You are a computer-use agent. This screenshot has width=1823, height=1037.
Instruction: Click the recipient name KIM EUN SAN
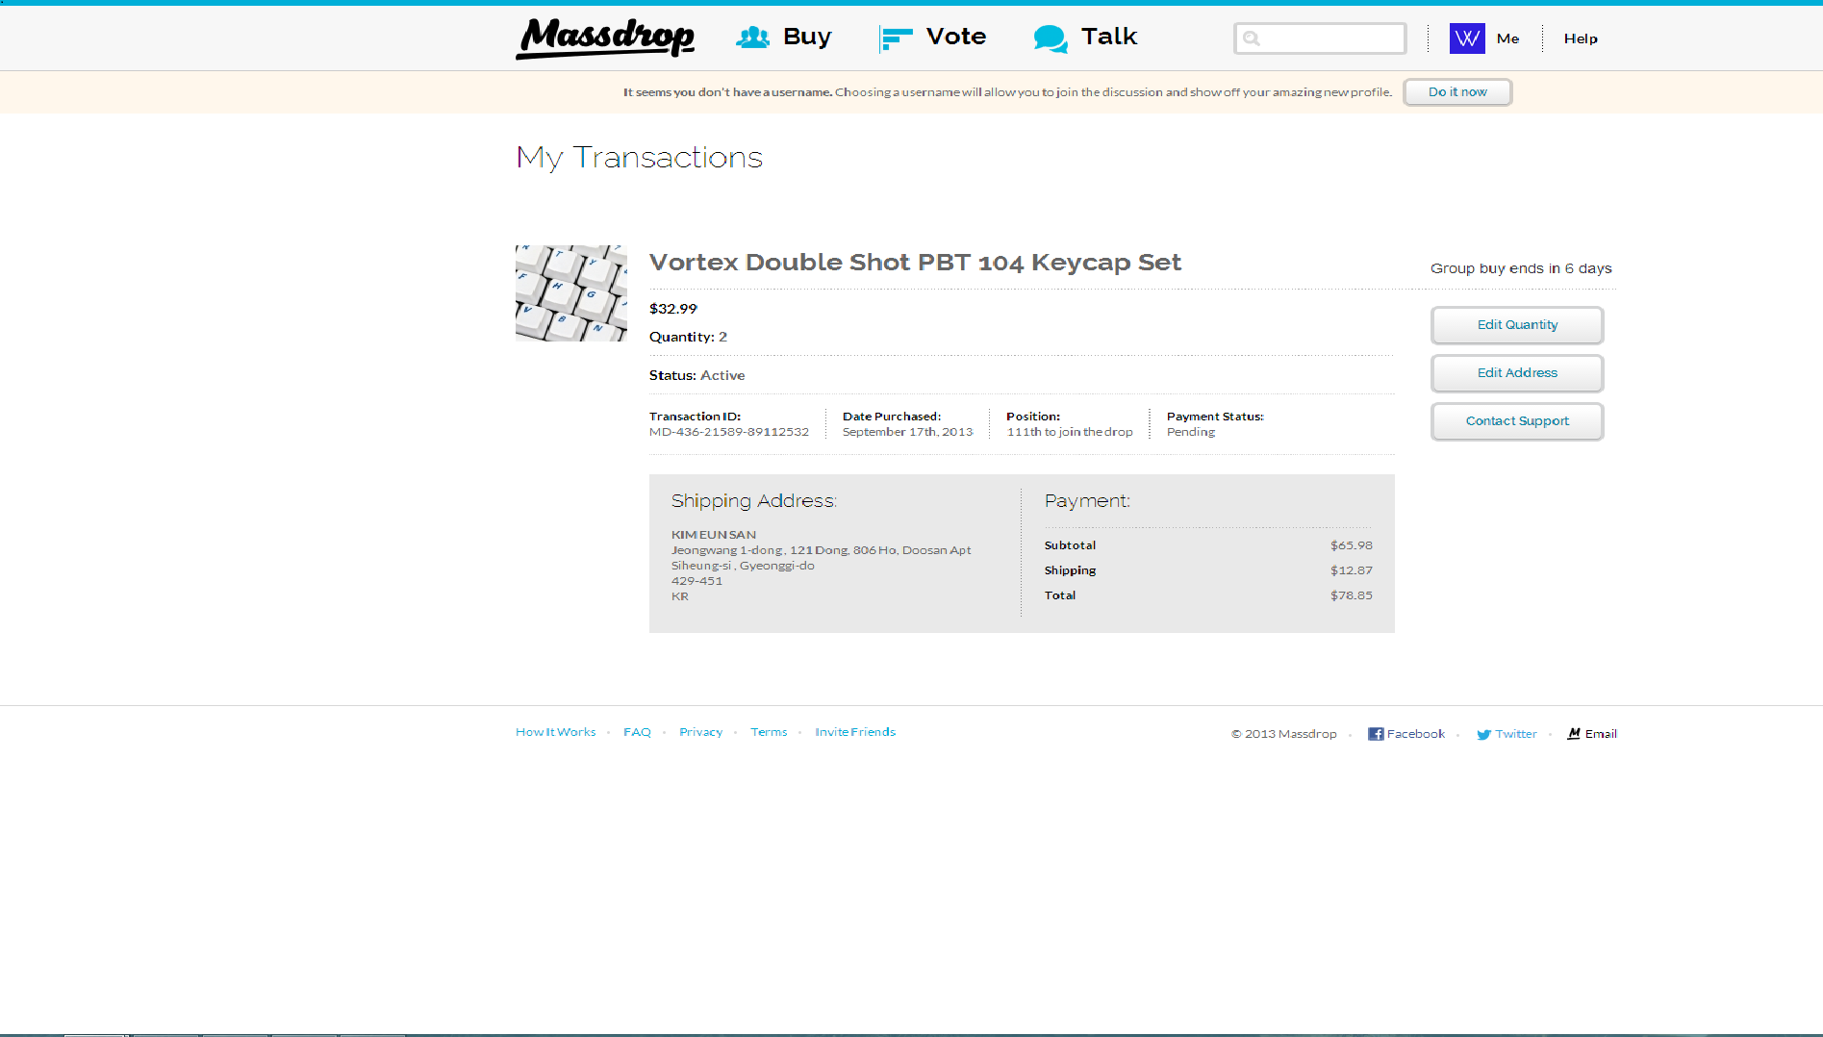pos(714,535)
